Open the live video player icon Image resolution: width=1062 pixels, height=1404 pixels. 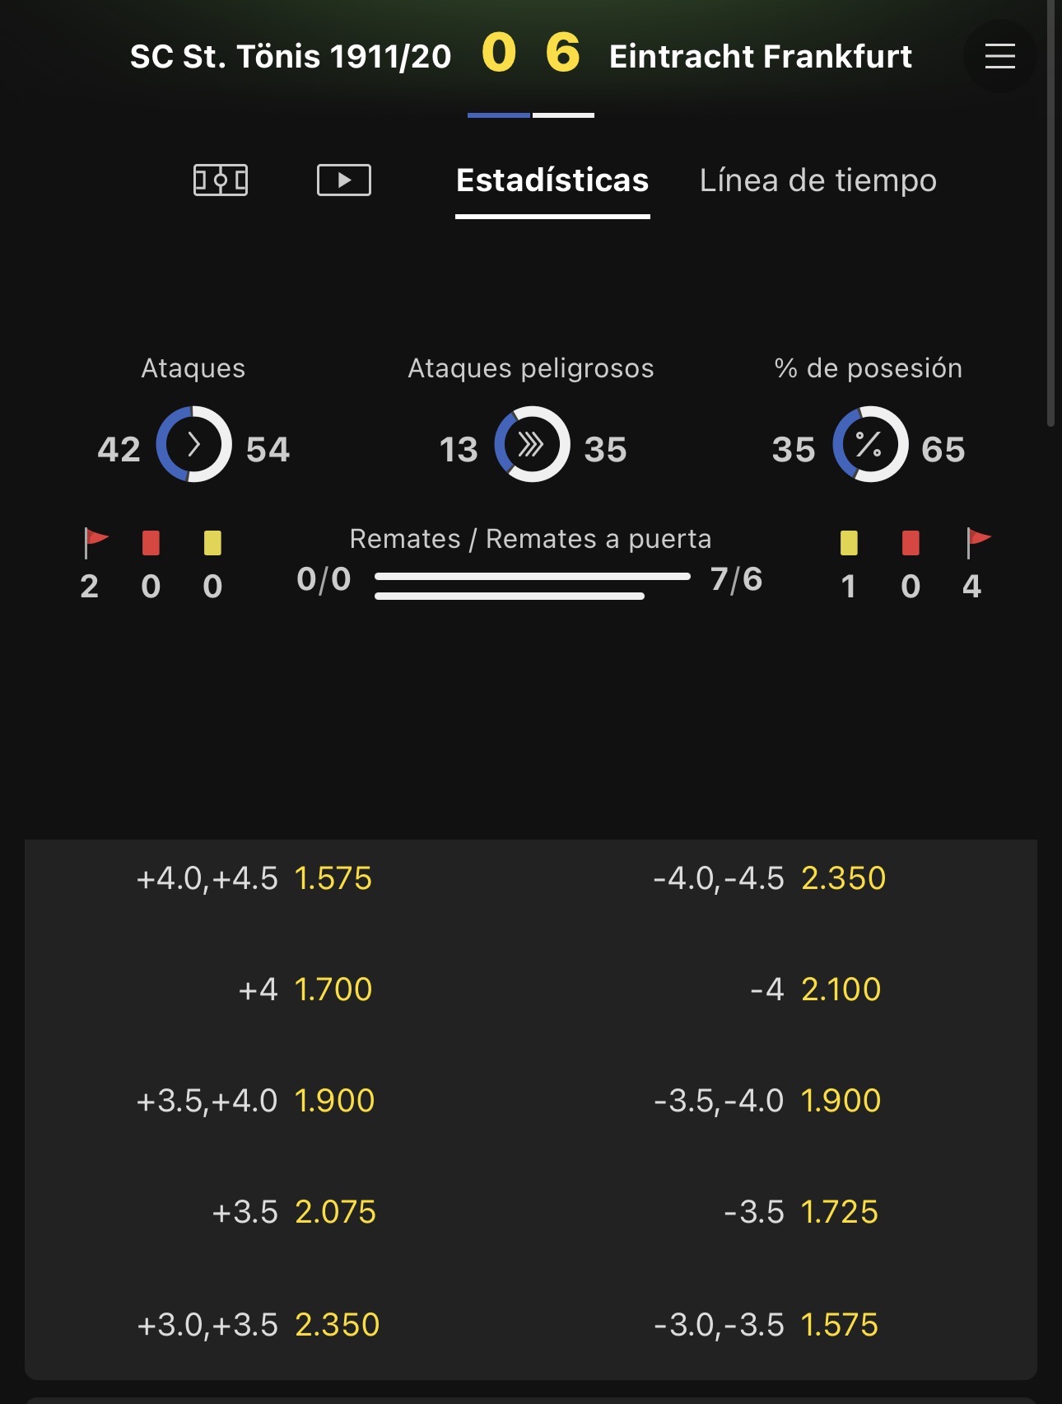point(344,180)
